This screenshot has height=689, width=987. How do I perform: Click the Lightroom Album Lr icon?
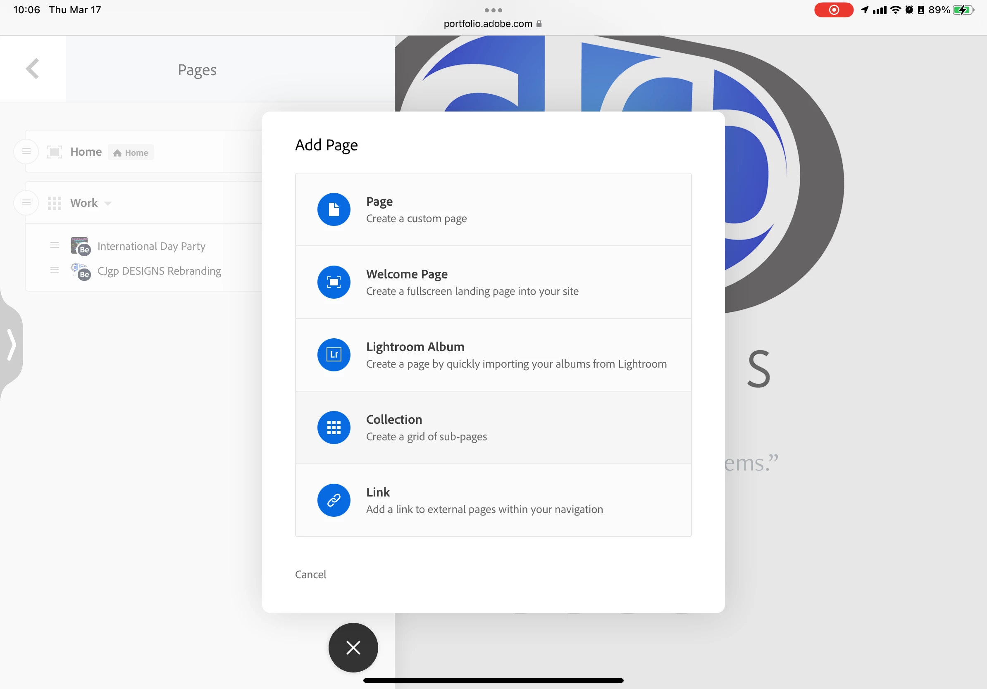point(334,354)
